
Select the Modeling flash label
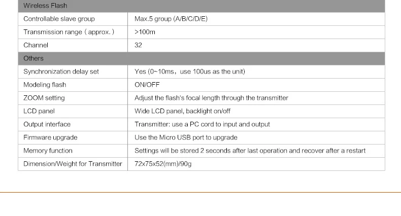pos(45,85)
